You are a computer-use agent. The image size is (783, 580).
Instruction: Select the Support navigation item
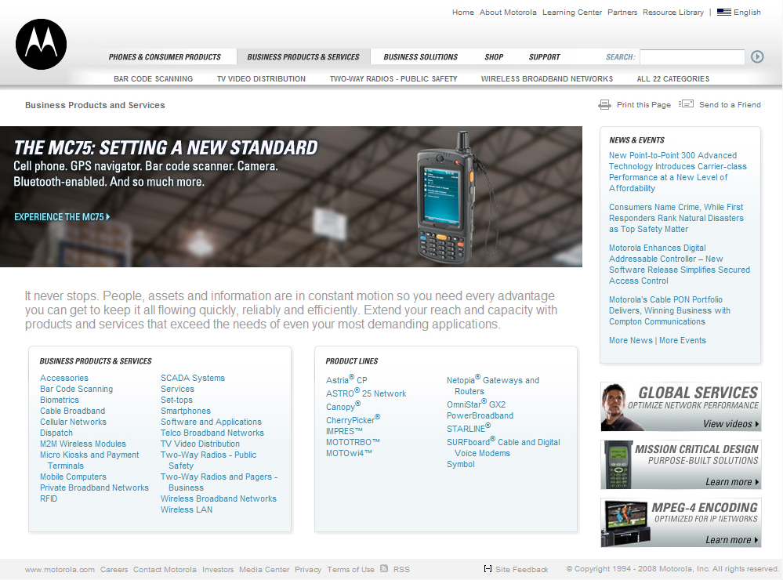[544, 57]
